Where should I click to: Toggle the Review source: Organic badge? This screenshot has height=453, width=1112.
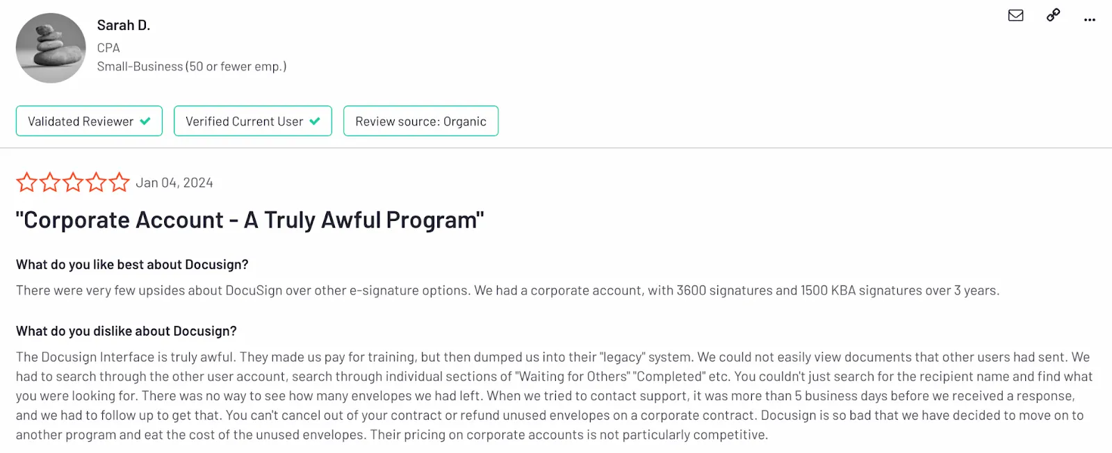coord(420,121)
